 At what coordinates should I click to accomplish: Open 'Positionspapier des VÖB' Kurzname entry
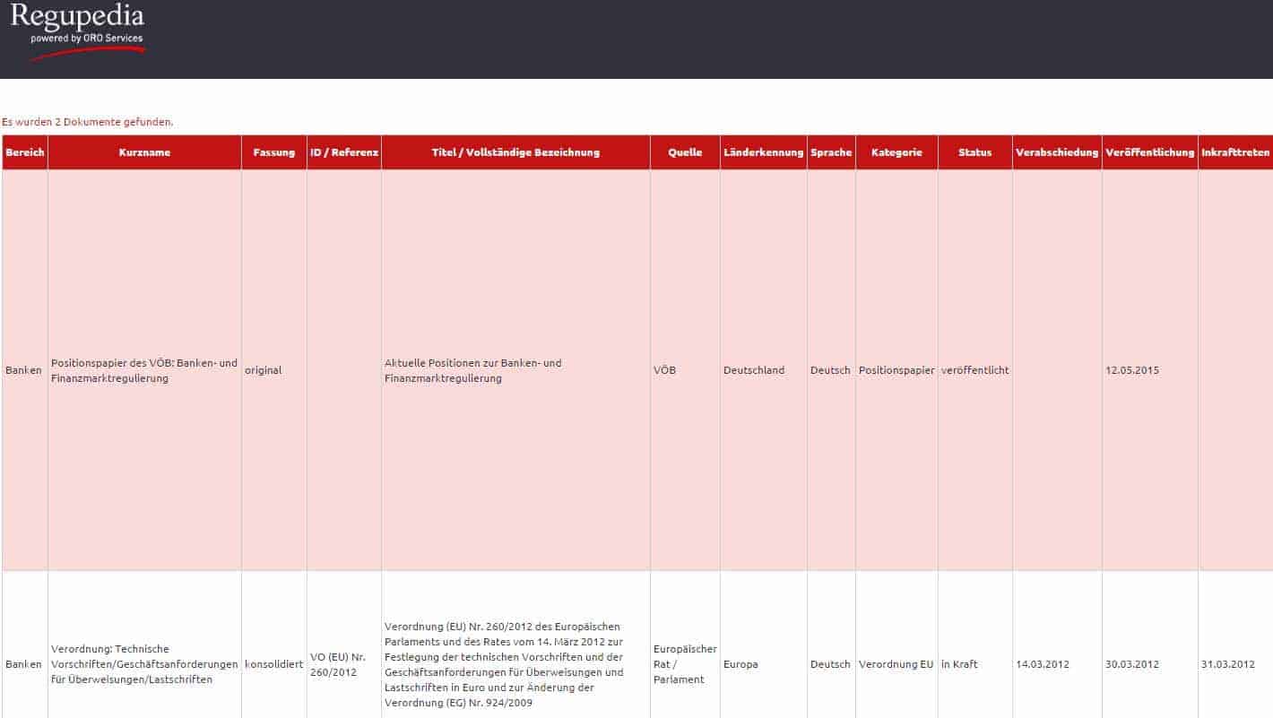click(x=144, y=370)
